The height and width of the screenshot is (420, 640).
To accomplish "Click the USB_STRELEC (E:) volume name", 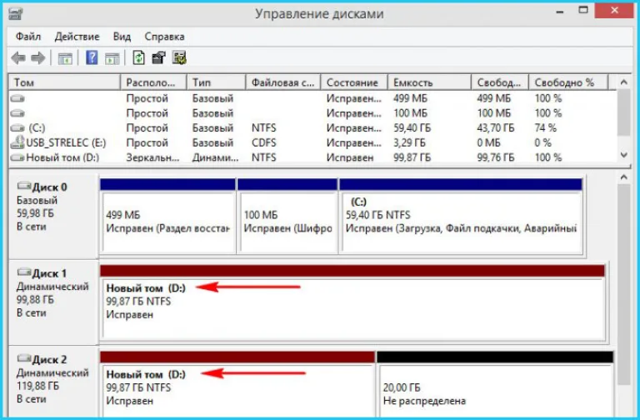I will [66, 142].
